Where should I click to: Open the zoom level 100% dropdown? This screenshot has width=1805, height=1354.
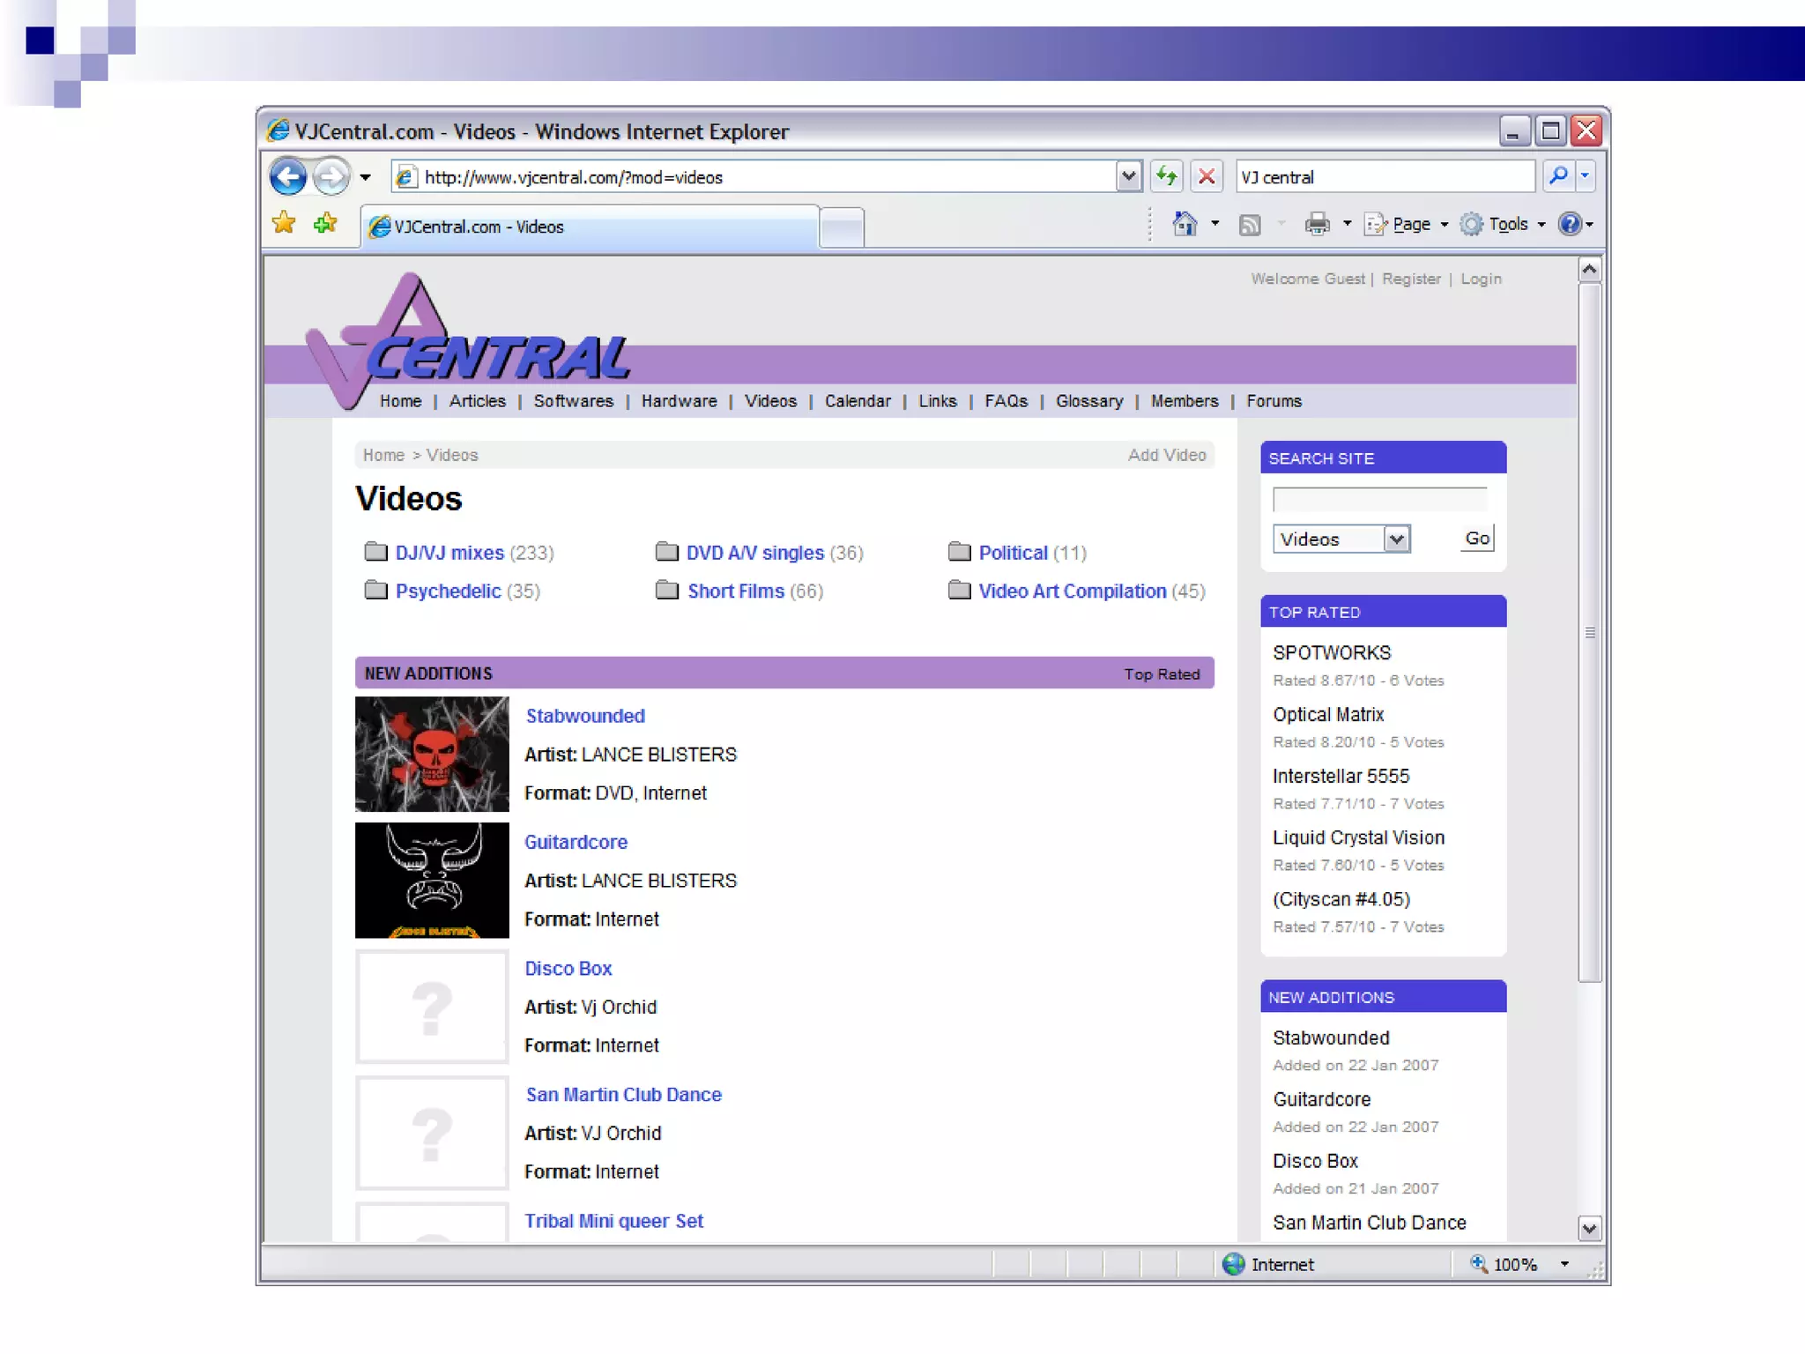coord(1564,1264)
